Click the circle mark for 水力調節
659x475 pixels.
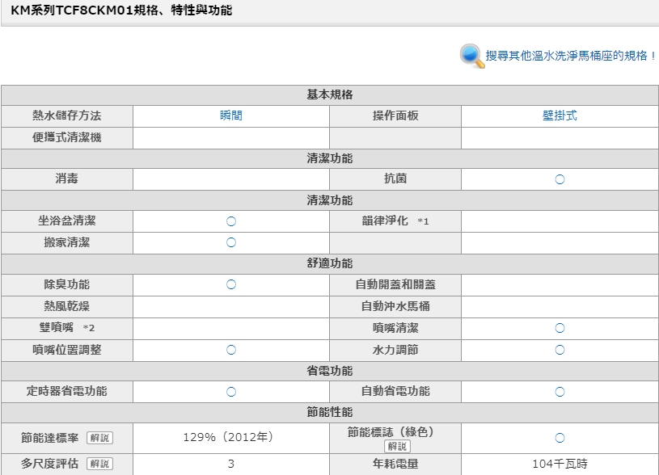[x=560, y=350]
